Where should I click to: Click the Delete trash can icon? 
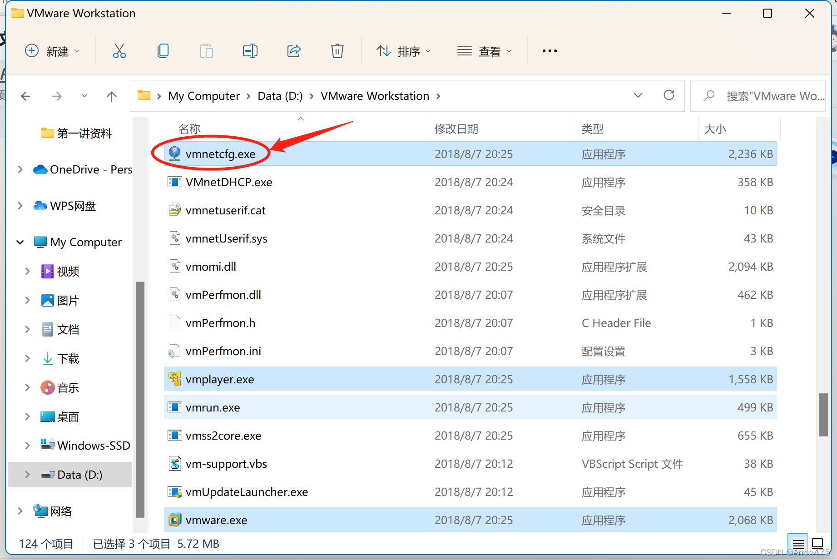[x=337, y=51]
